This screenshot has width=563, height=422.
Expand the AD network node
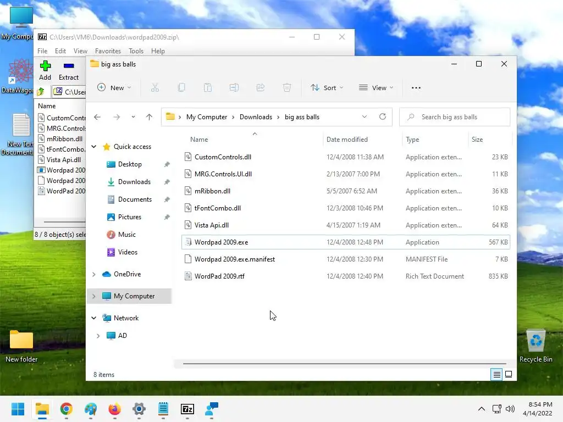(x=98, y=336)
